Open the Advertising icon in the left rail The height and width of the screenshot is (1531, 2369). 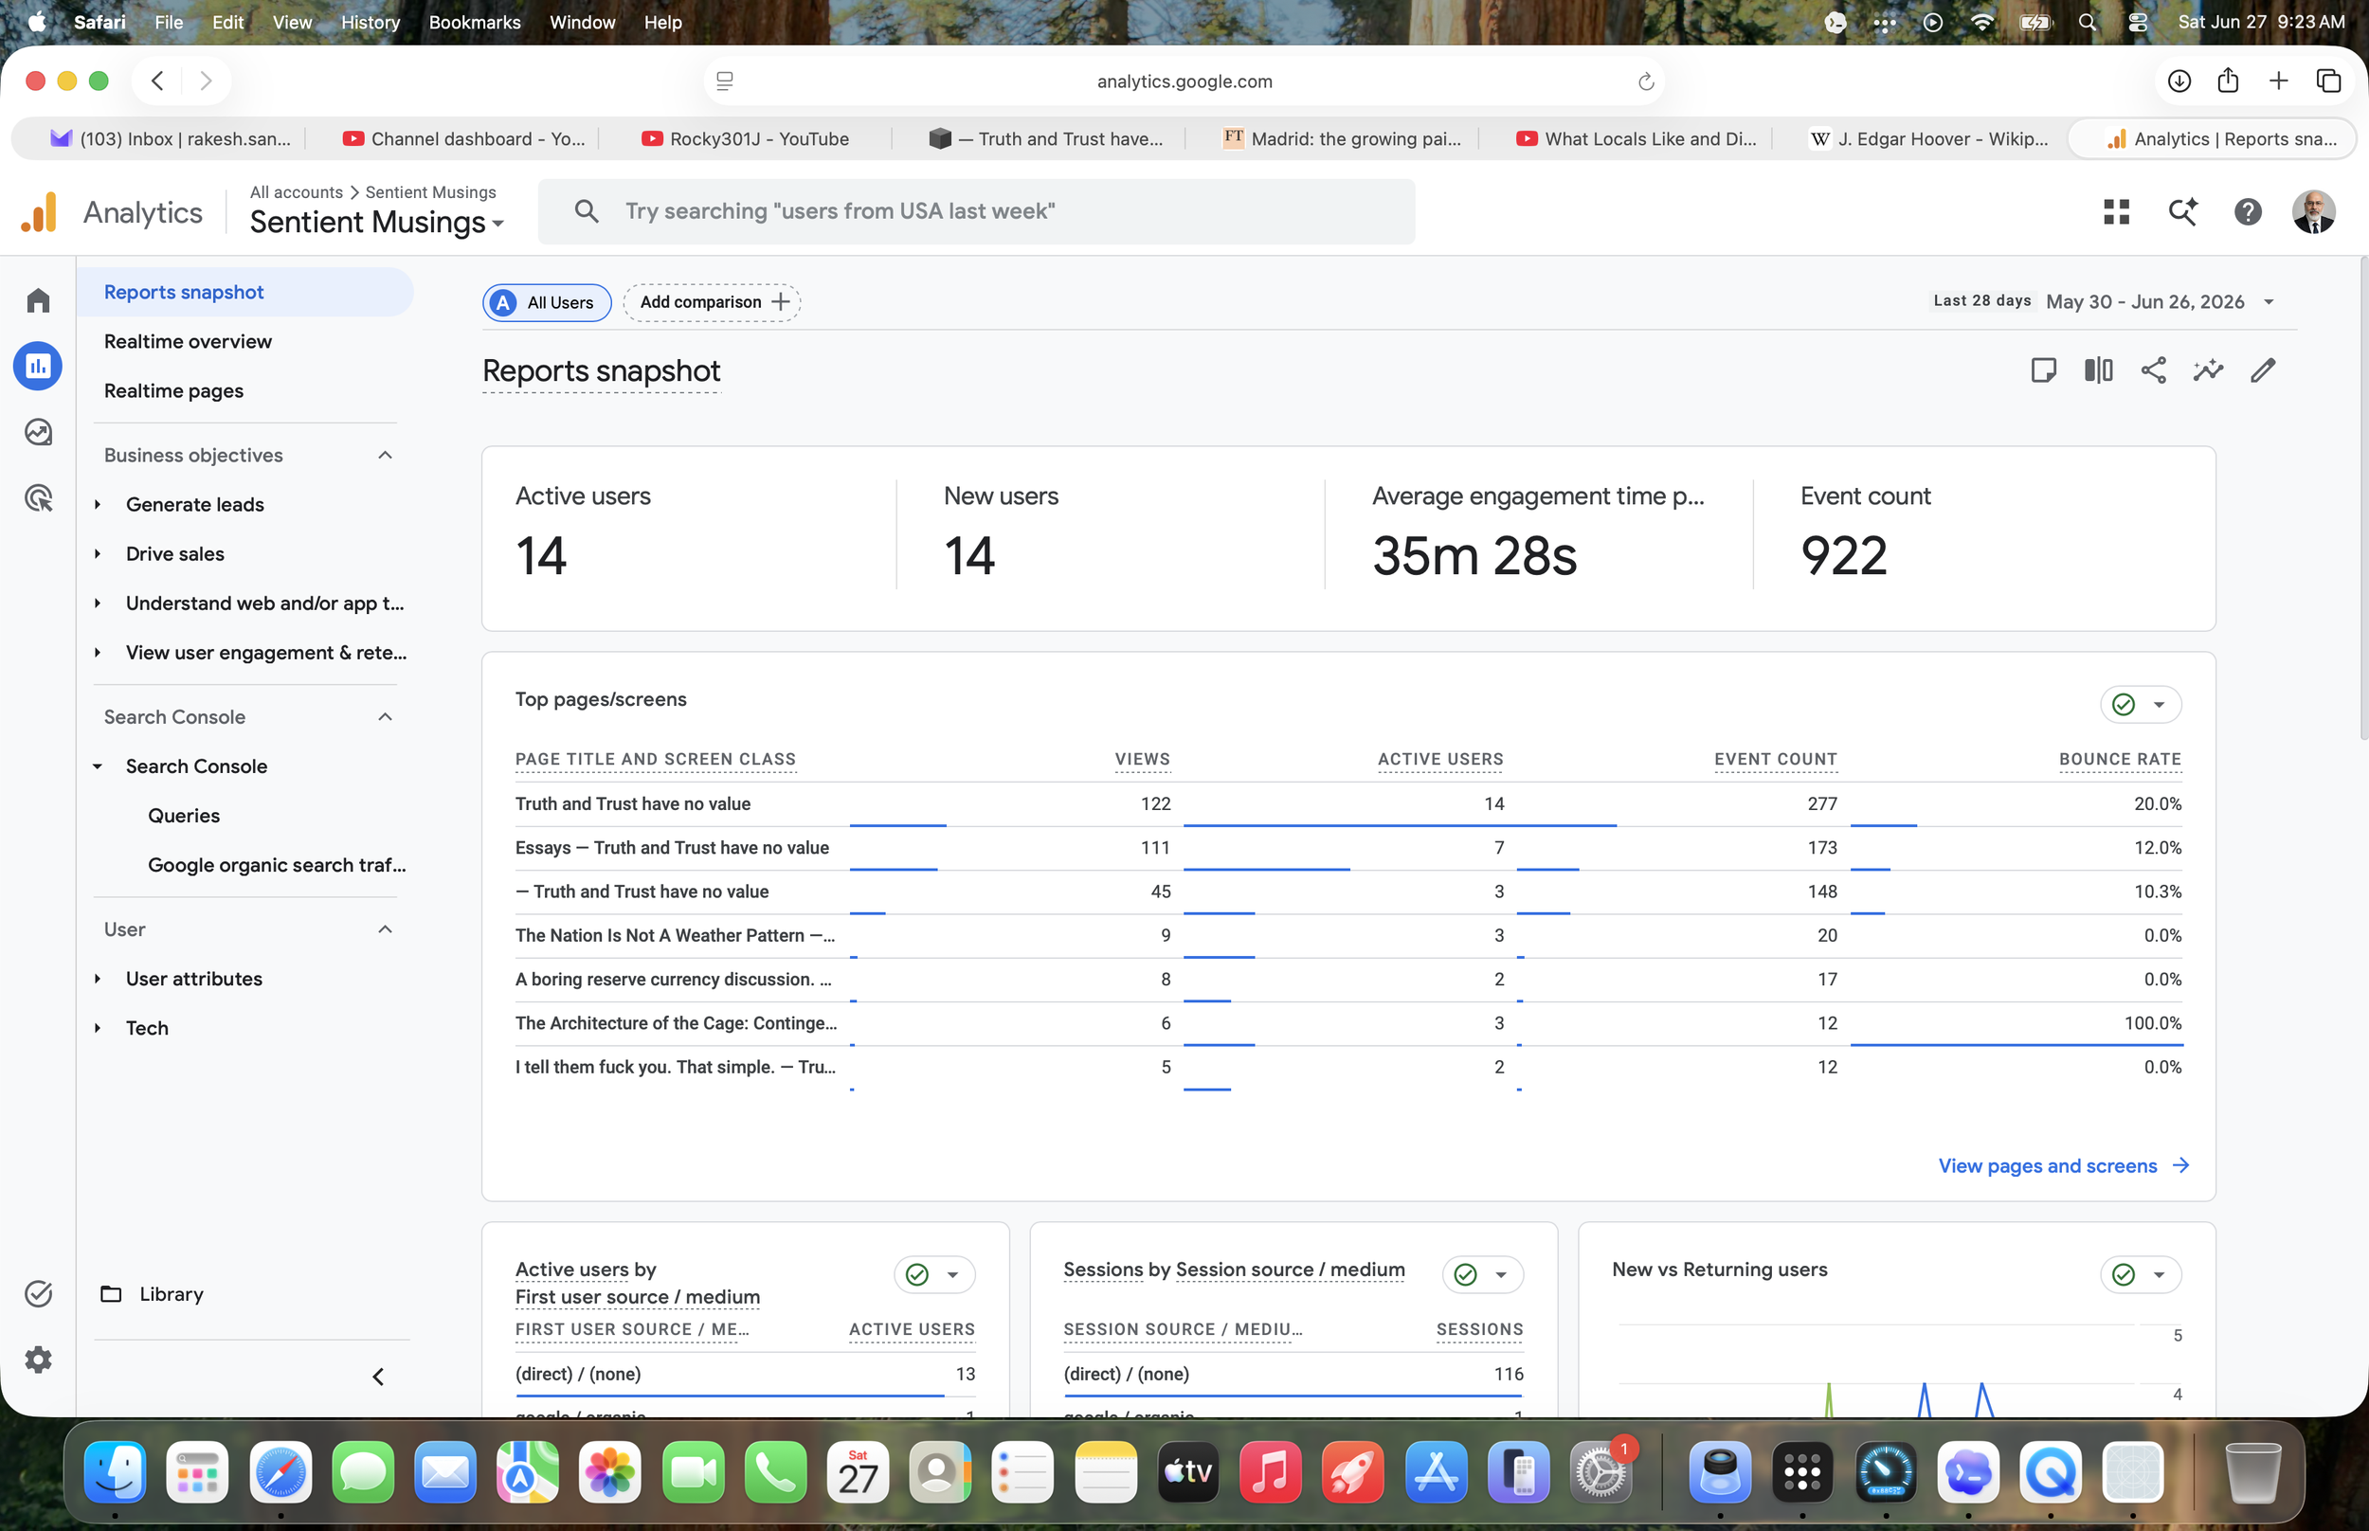tap(38, 498)
